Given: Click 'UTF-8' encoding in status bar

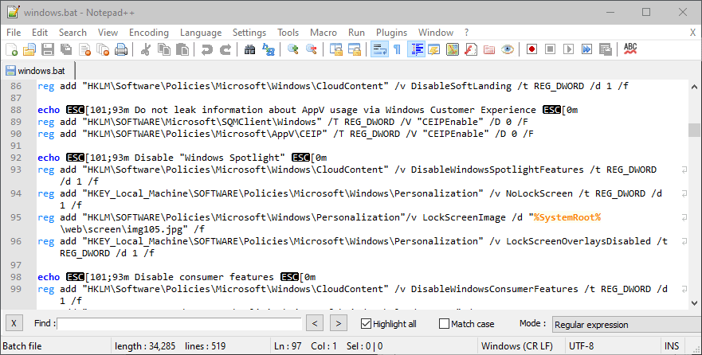Looking at the screenshot, I should pyautogui.click(x=581, y=346).
